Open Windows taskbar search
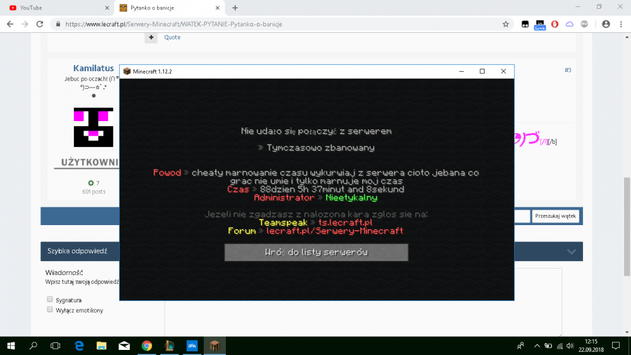Image resolution: width=631 pixels, height=355 pixels. (x=33, y=346)
